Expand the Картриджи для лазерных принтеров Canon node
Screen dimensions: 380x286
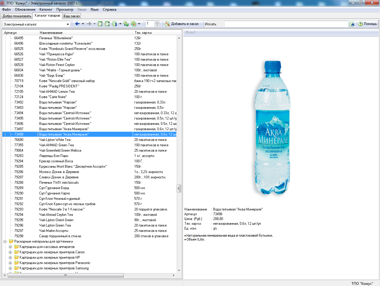10,252
